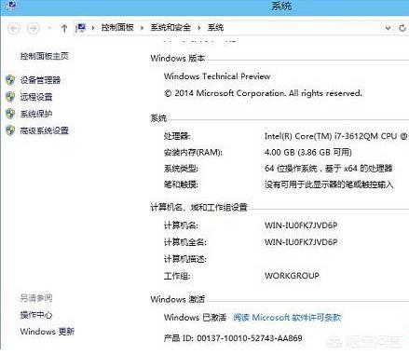Select 4.00 GB (3.86 GB 可用) memory value

tap(308, 152)
